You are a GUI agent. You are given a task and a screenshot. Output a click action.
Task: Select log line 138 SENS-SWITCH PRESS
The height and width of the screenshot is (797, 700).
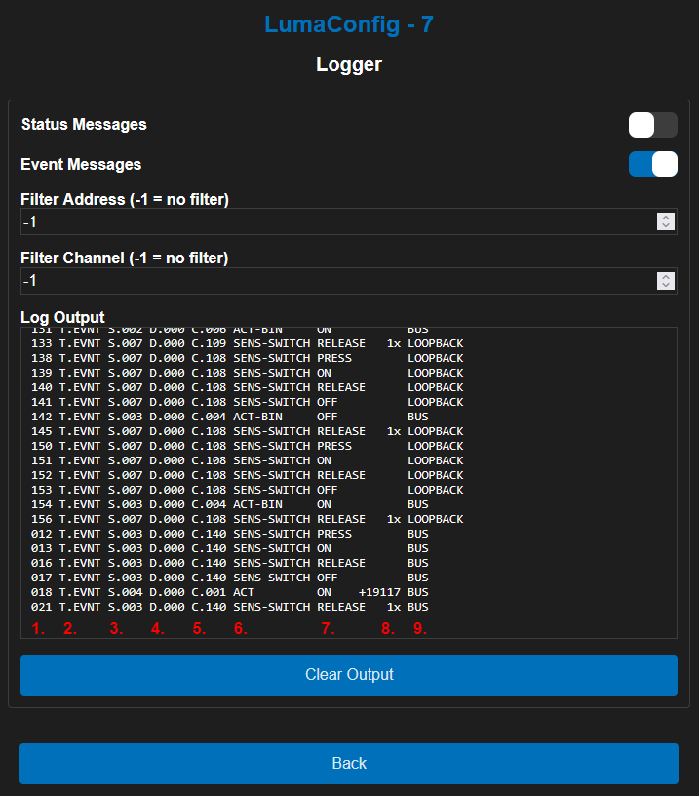[248, 358]
